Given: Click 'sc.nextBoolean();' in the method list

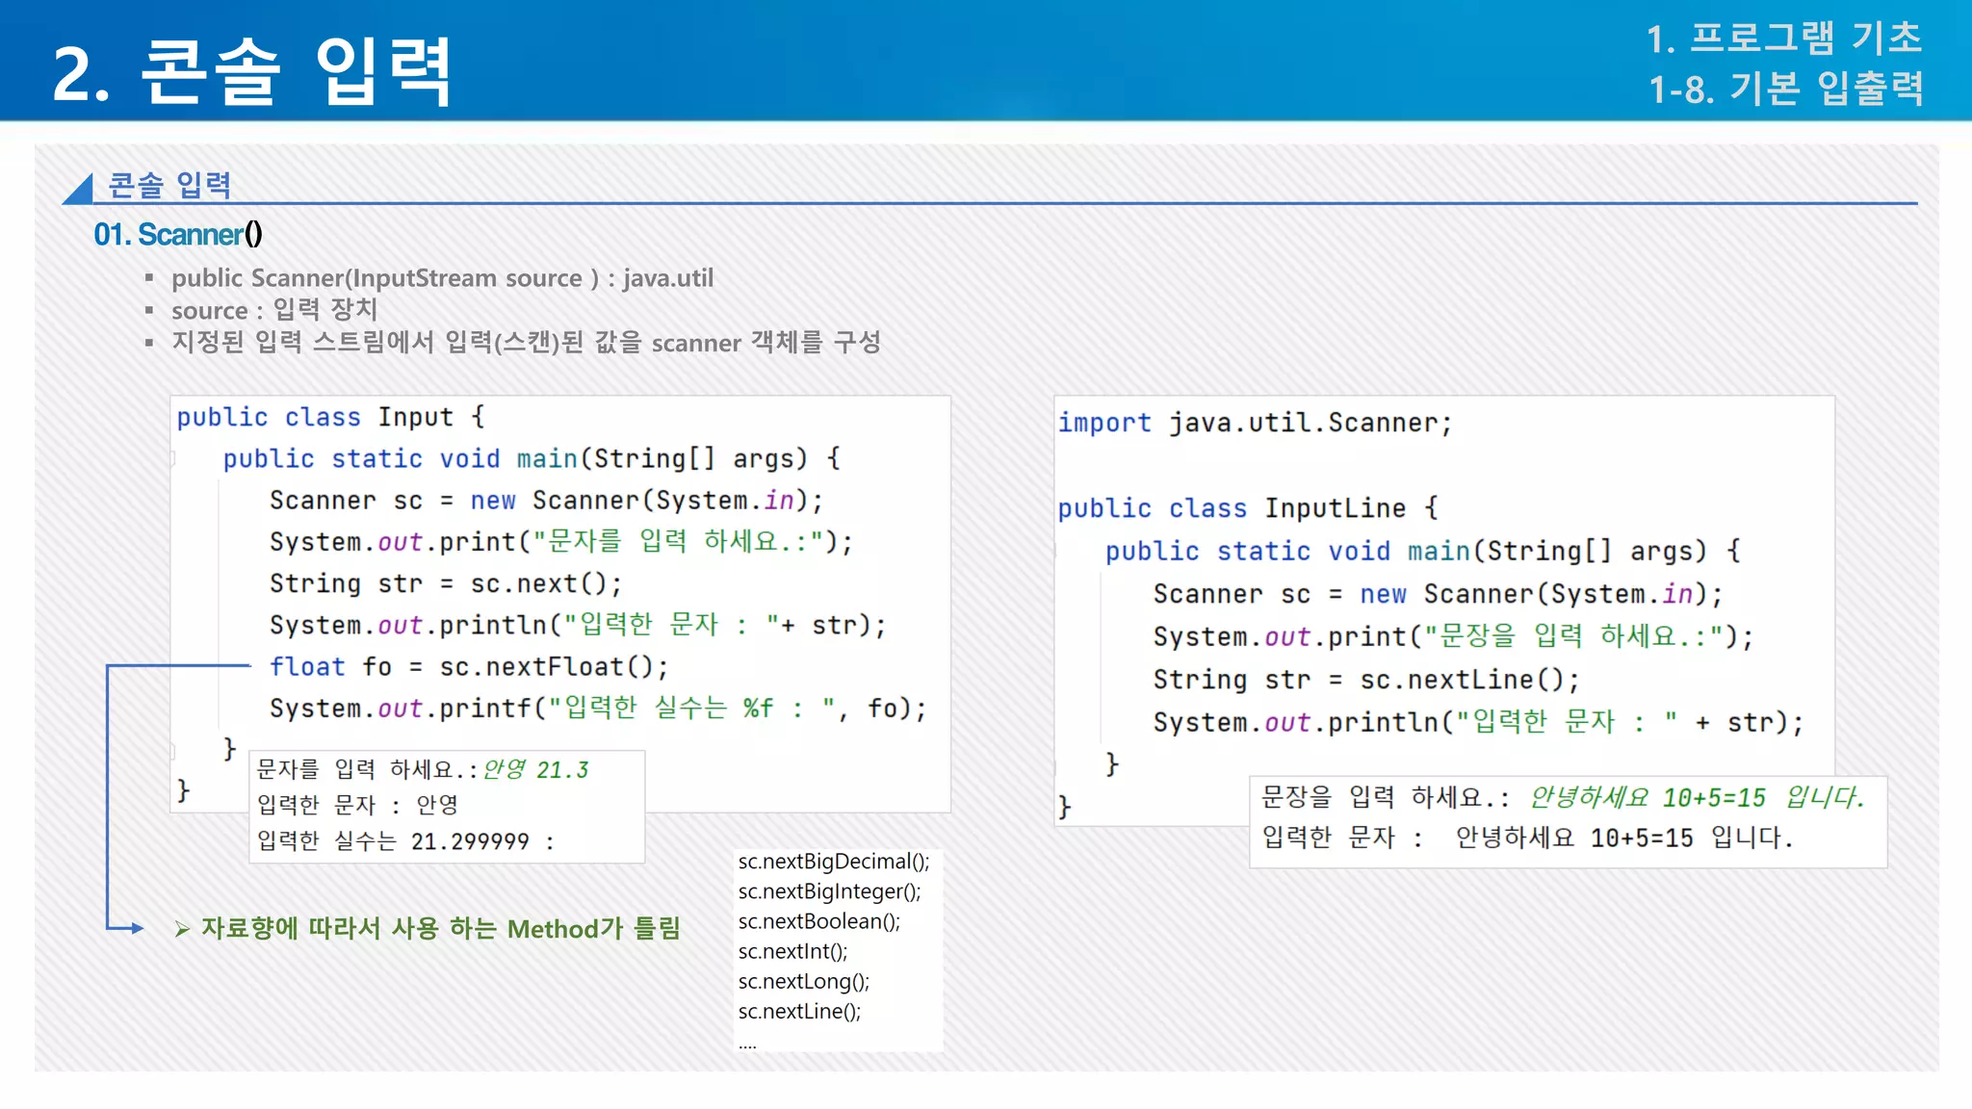Looking at the screenshot, I should click(x=819, y=921).
